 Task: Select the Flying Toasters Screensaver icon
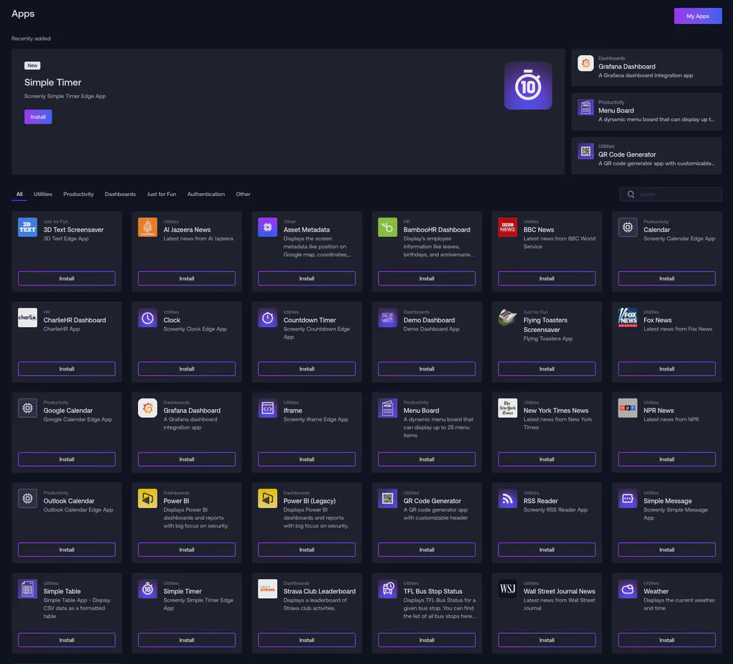point(508,317)
